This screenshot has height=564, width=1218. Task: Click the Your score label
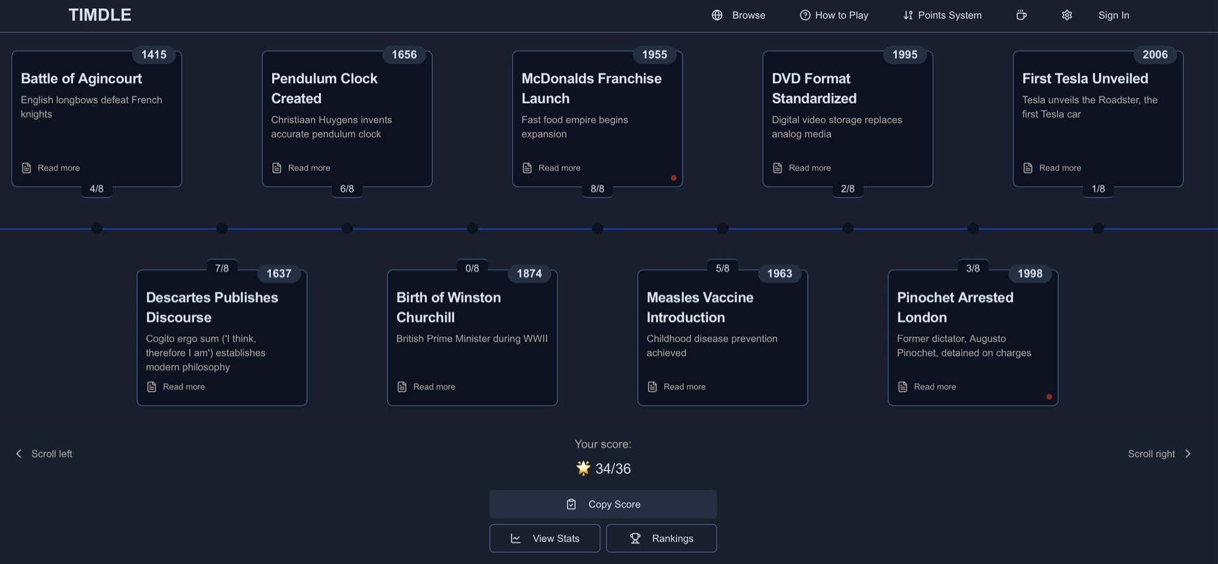603,444
